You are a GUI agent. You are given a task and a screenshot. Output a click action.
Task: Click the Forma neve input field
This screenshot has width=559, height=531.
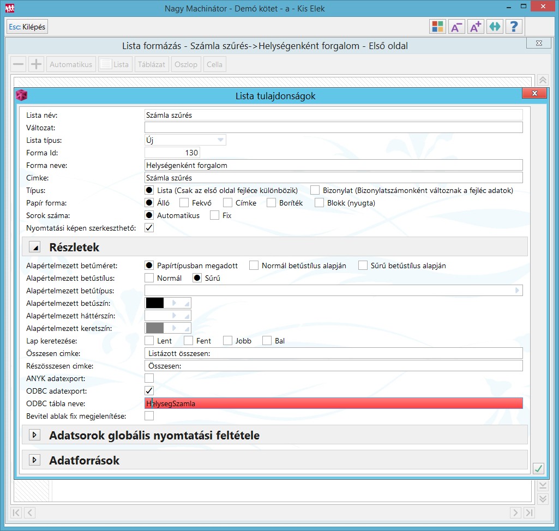coord(333,165)
